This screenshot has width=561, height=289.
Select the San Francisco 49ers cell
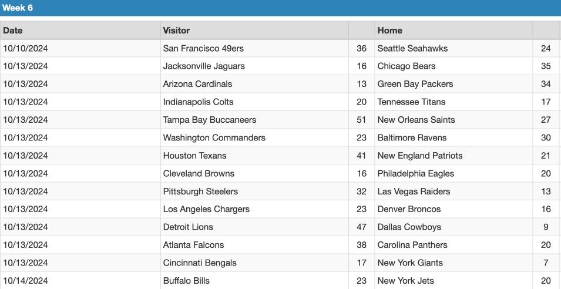pos(254,48)
